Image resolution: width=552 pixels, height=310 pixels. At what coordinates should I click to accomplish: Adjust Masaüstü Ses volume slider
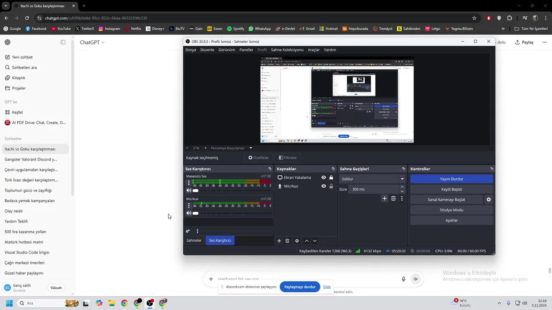click(232, 190)
